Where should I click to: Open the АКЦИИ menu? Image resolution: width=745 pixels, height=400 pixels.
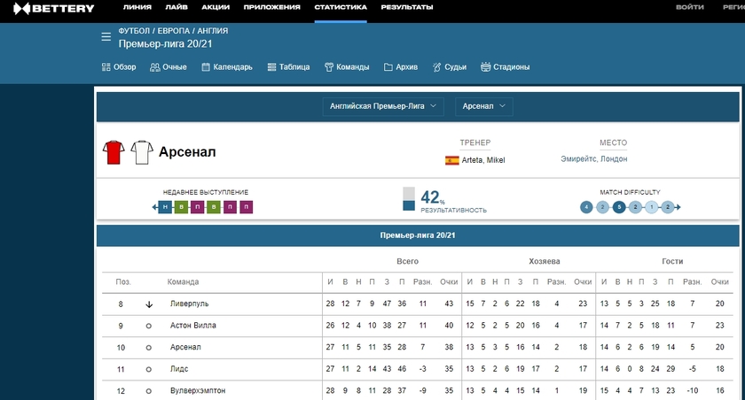(x=216, y=7)
